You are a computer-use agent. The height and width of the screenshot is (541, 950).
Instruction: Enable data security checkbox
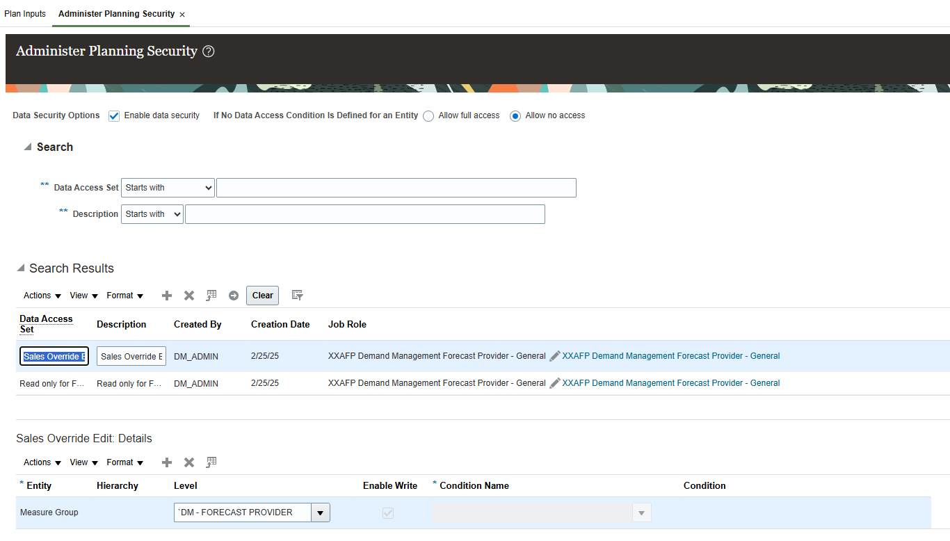(113, 115)
